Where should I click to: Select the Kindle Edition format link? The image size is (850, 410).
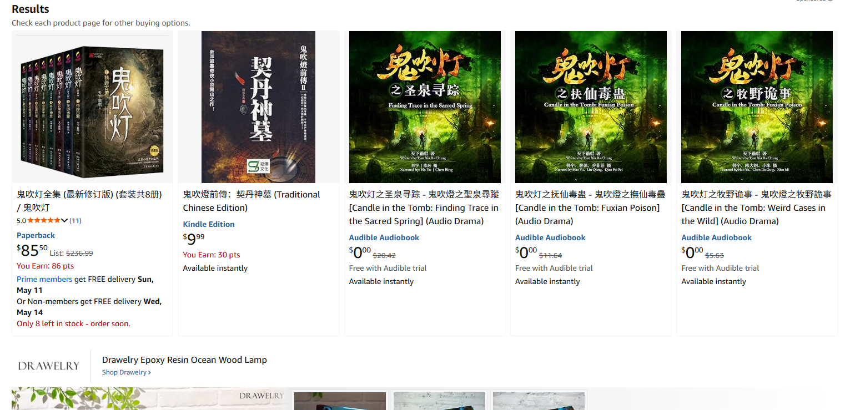[x=209, y=224]
